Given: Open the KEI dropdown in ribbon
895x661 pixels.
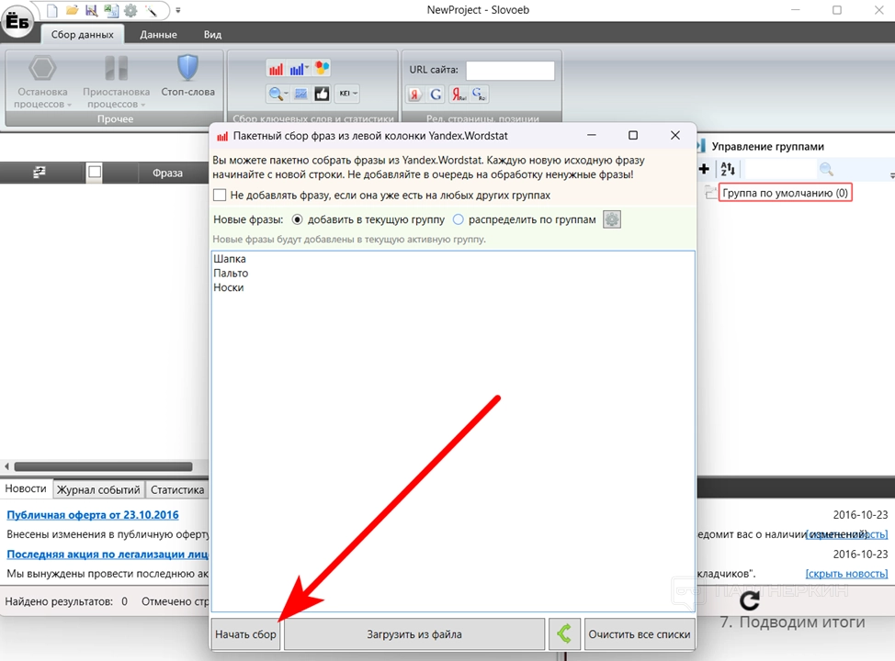Looking at the screenshot, I should 347,94.
